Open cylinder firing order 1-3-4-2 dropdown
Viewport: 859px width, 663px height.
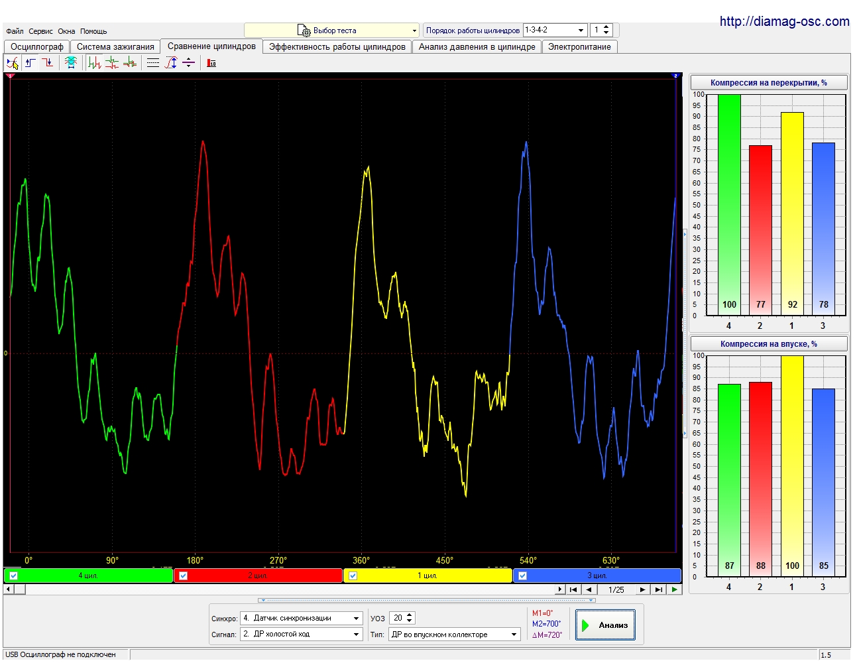555,30
